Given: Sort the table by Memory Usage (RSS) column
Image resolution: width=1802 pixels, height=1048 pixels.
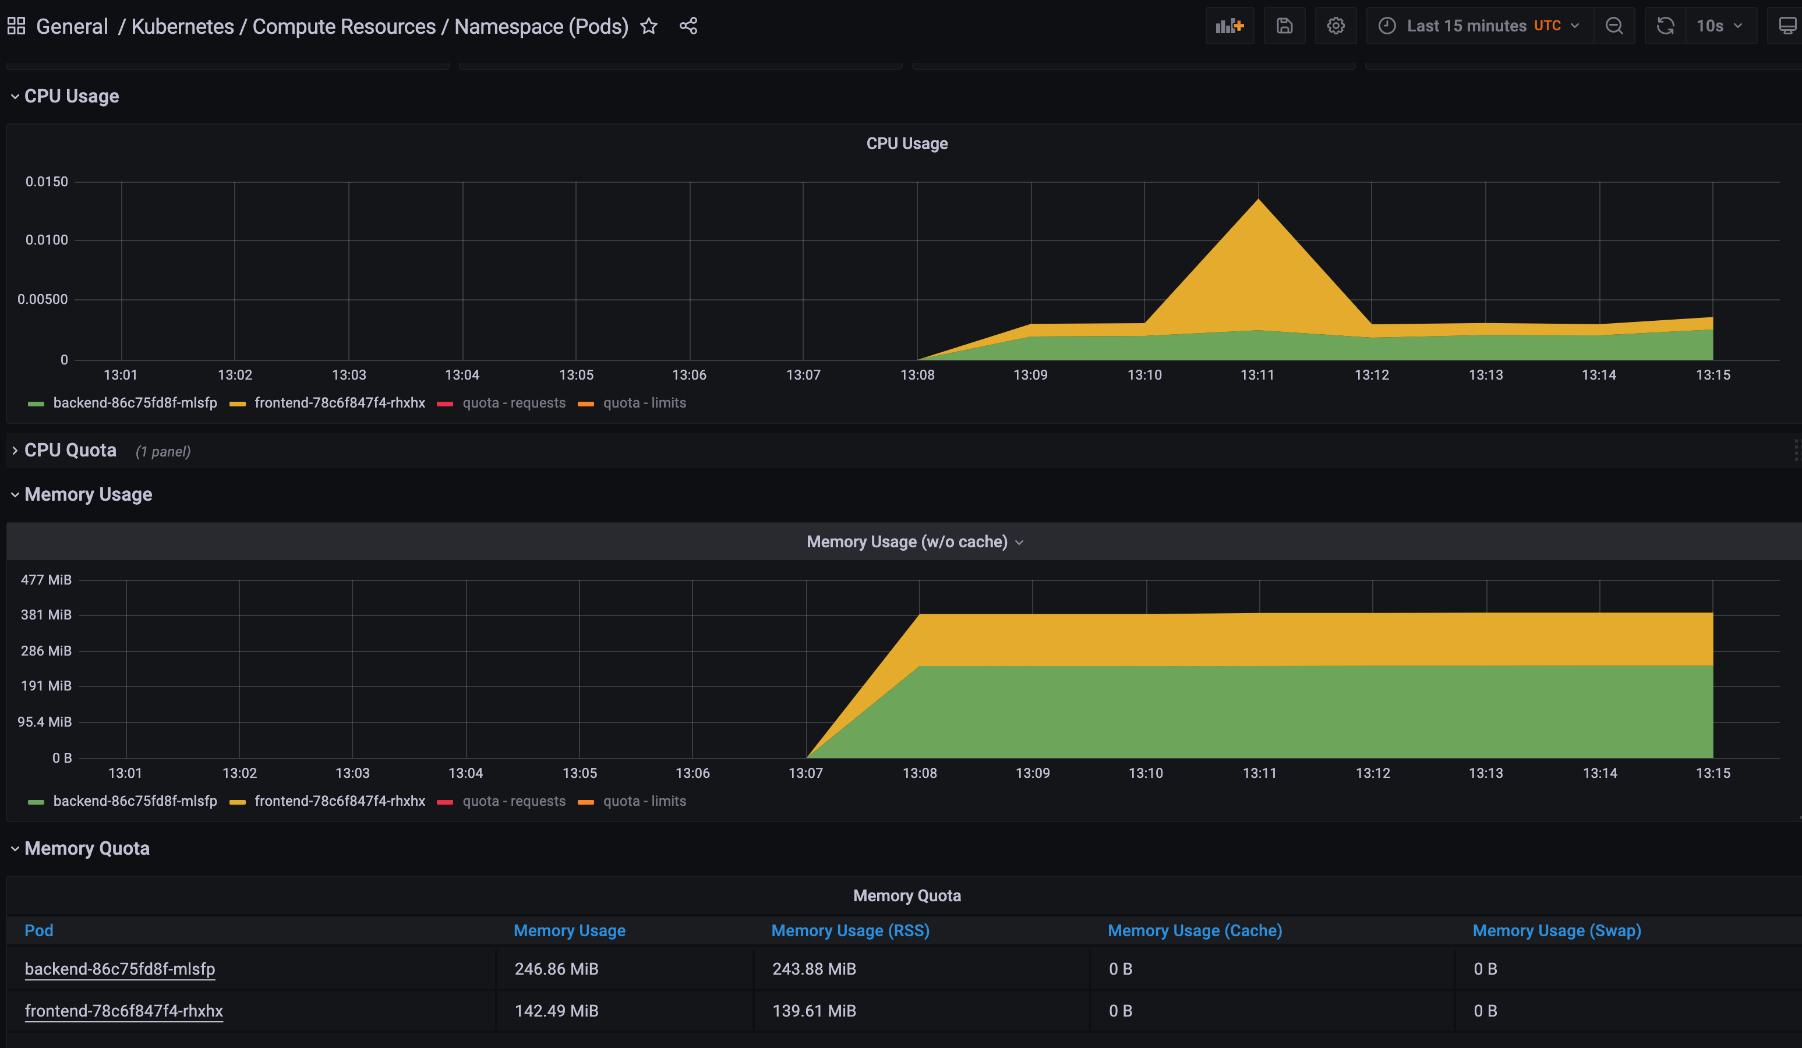Looking at the screenshot, I should [850, 930].
